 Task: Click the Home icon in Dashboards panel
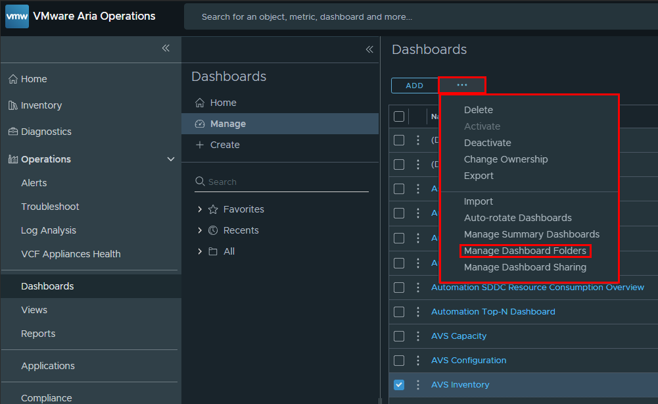click(x=200, y=103)
